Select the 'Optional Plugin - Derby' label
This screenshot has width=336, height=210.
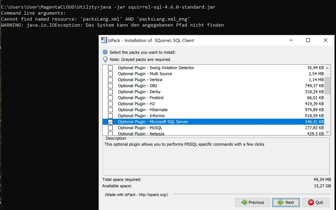coord(139,92)
